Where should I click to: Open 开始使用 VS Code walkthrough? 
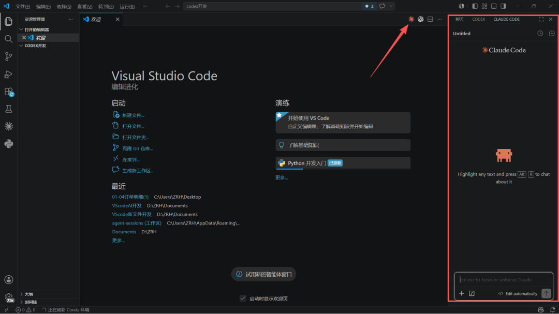click(x=343, y=122)
